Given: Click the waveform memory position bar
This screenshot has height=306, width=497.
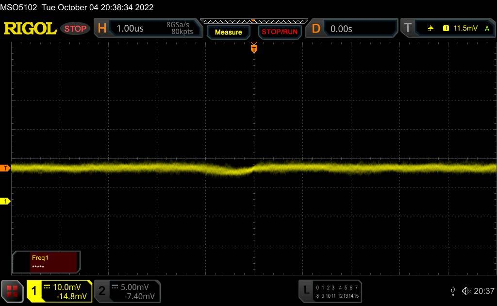Looking at the screenshot, I should [x=254, y=21].
